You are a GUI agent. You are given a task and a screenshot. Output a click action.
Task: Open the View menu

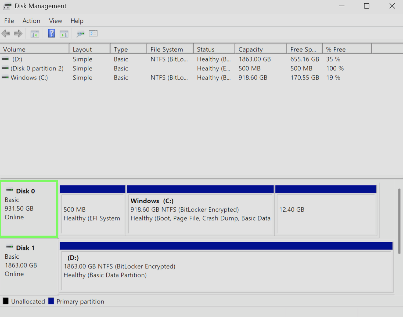click(55, 21)
